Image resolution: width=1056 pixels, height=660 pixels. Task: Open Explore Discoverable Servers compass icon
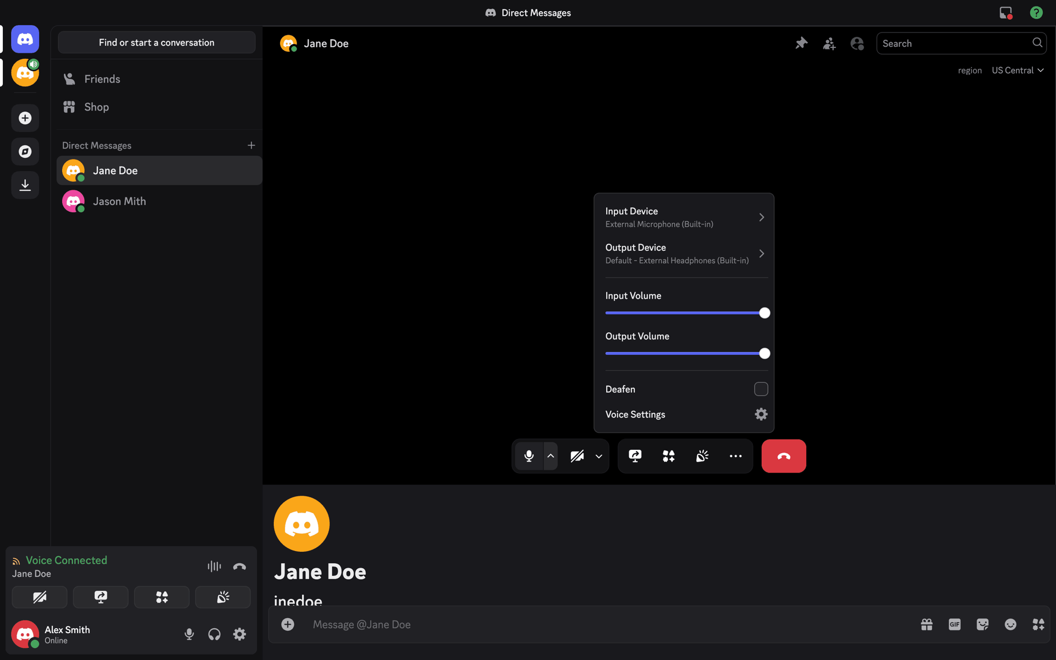[25, 151]
